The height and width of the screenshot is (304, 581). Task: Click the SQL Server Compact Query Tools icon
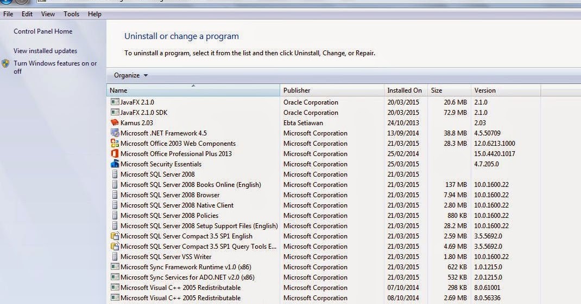[x=115, y=247]
